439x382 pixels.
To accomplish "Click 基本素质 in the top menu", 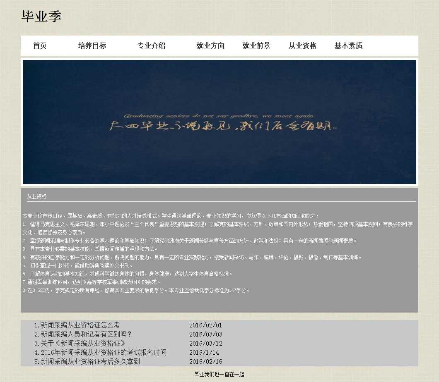I will click(348, 46).
